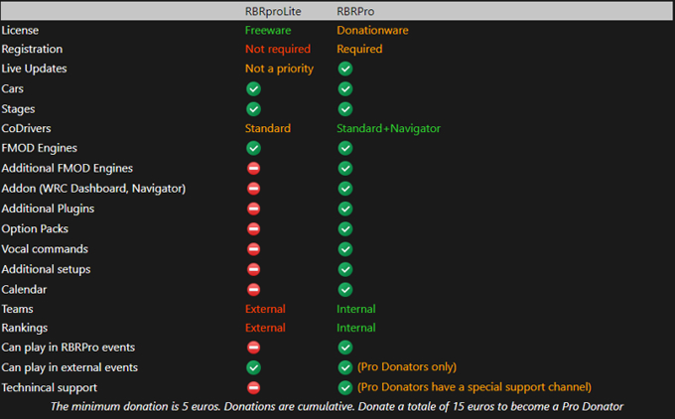Click the red minus for Additional setups
Screen dimensions: 675x419
[x=253, y=270]
